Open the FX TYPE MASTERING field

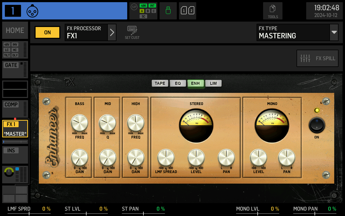pyautogui.click(x=293, y=32)
